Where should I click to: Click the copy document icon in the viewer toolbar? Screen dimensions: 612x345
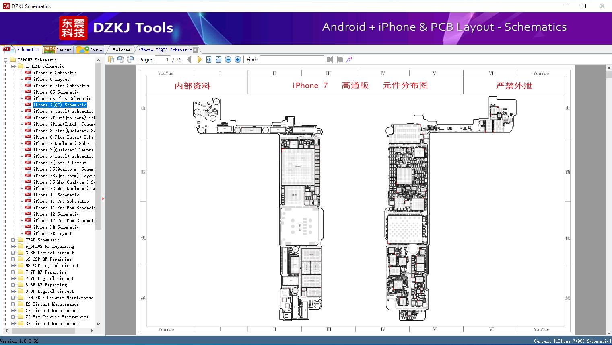(111, 59)
